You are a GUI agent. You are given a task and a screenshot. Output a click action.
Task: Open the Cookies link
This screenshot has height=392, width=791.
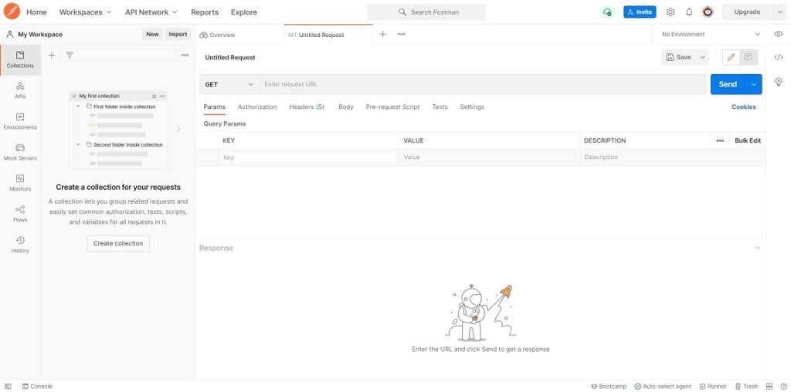743,106
